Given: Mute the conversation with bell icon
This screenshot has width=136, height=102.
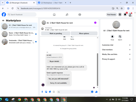Looking at the screenshot, I should coord(112,37).
